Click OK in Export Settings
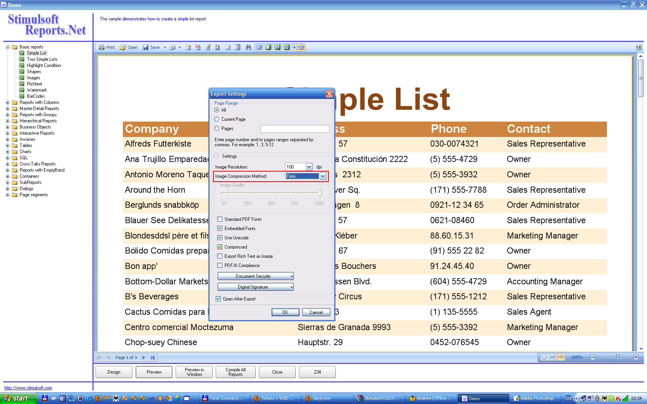 pos(285,312)
